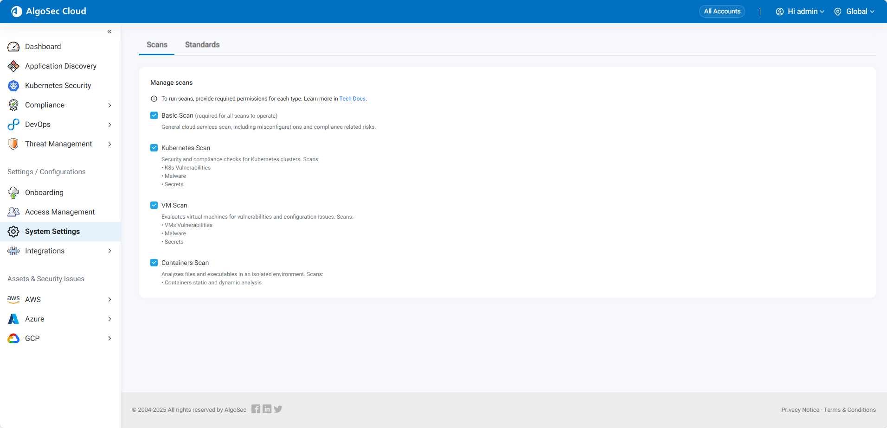Click the Facebook icon in footer

point(256,409)
